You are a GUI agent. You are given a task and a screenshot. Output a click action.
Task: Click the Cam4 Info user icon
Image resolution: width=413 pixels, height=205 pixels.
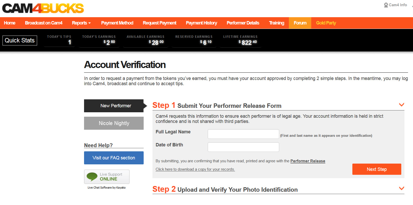point(386,5)
